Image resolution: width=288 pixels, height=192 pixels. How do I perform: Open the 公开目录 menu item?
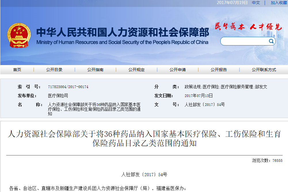54,70
